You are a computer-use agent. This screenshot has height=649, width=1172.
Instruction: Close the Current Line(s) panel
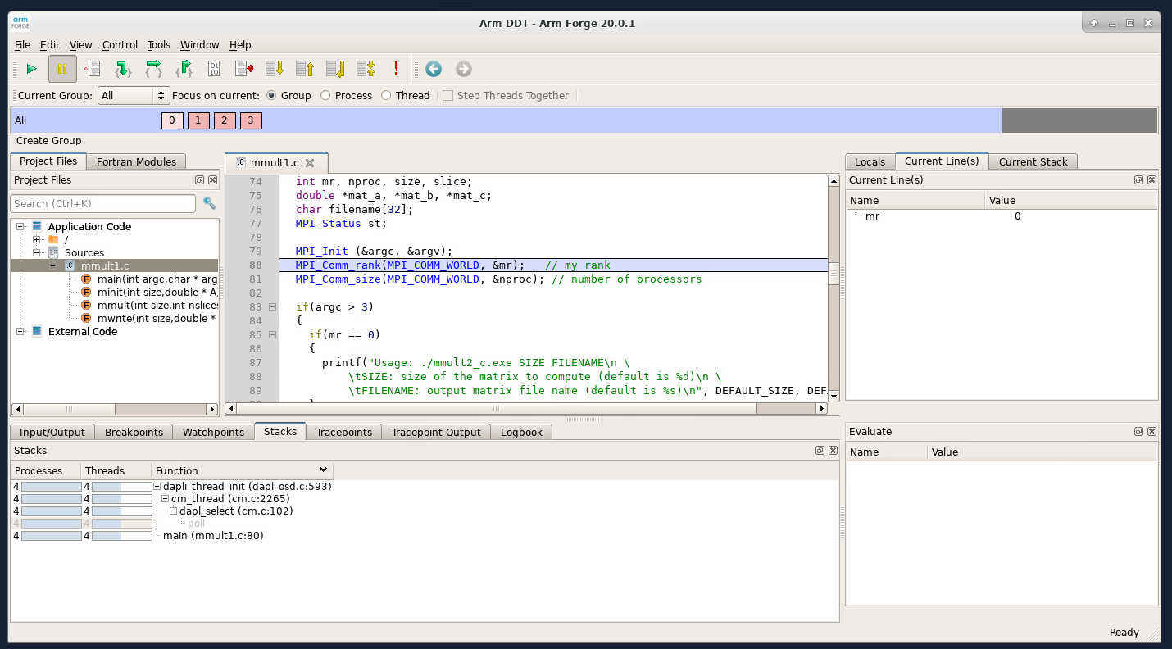pyautogui.click(x=1152, y=180)
